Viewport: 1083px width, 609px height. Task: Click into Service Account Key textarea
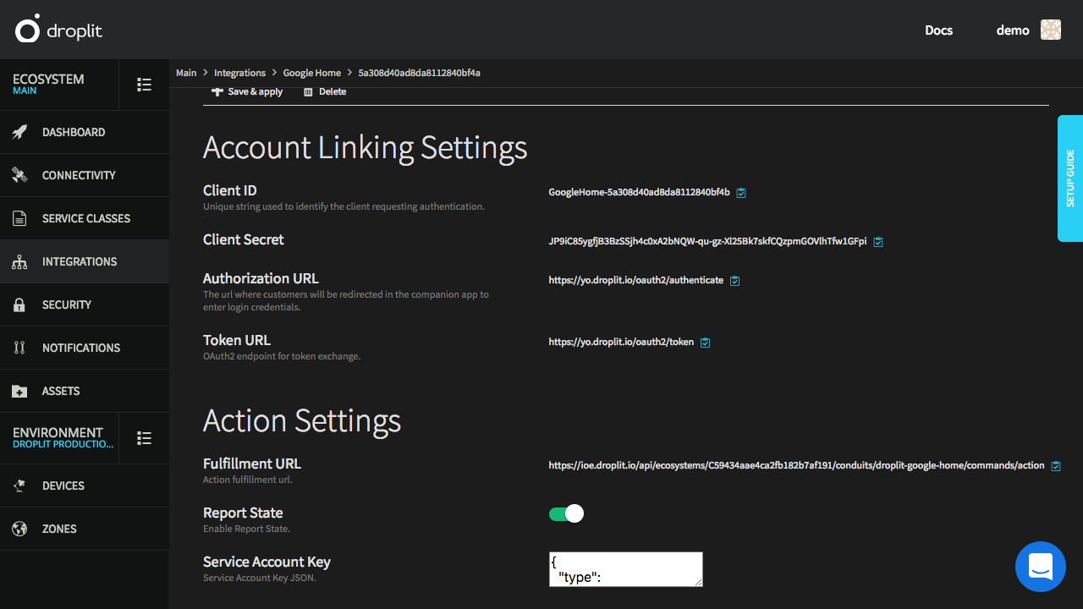(626, 569)
